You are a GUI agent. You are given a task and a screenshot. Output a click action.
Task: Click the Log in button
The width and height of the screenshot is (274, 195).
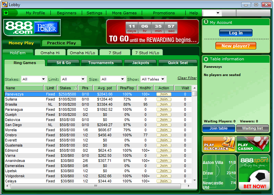pyautogui.click(x=236, y=33)
